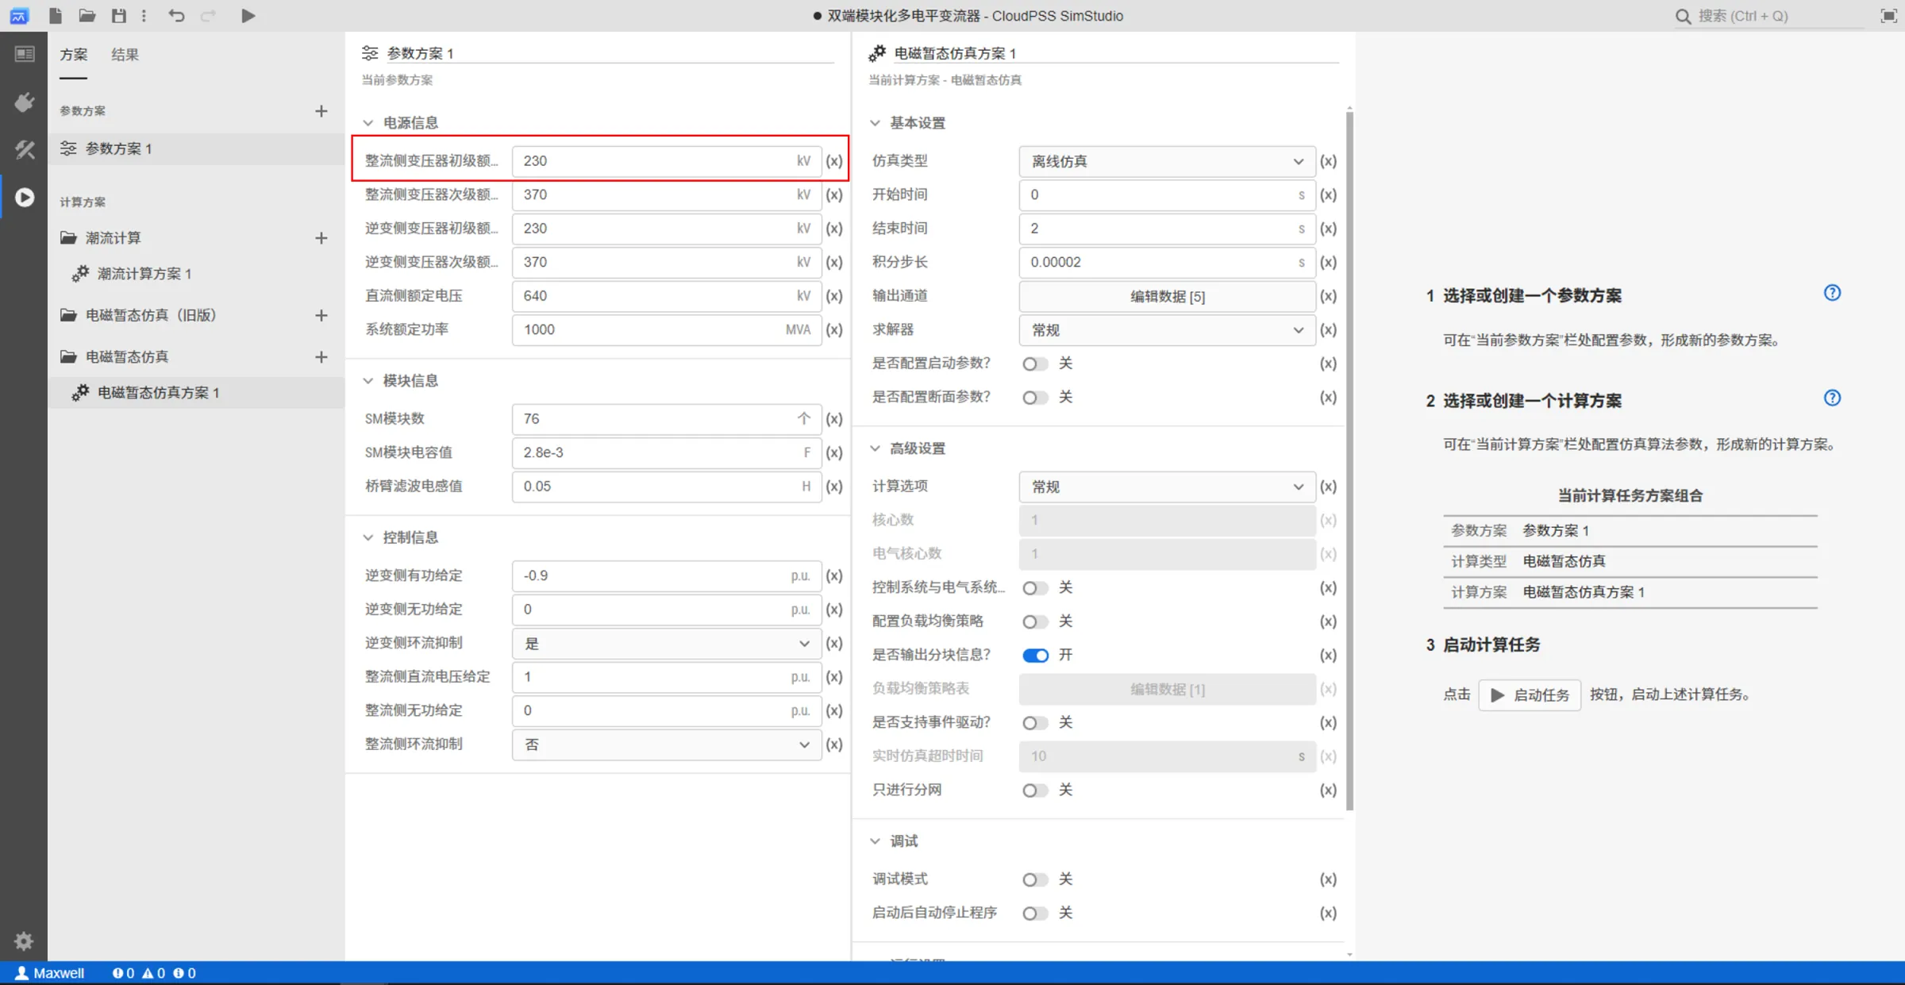Open the 计算选项 dropdown
The height and width of the screenshot is (985, 1905).
pyautogui.click(x=1167, y=487)
